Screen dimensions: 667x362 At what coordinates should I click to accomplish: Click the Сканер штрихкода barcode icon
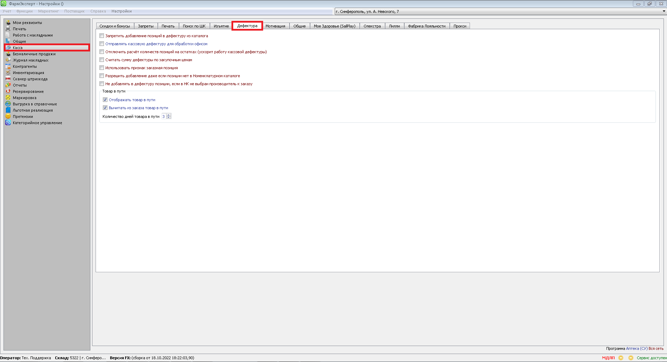tap(8, 79)
